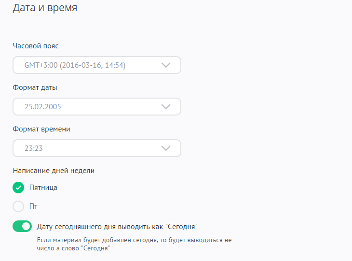Click the "25.02.2005" value text in the date field
The width and height of the screenshot is (352, 261).
(x=43, y=107)
